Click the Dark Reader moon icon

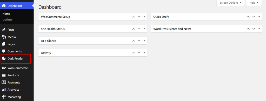click(4, 59)
